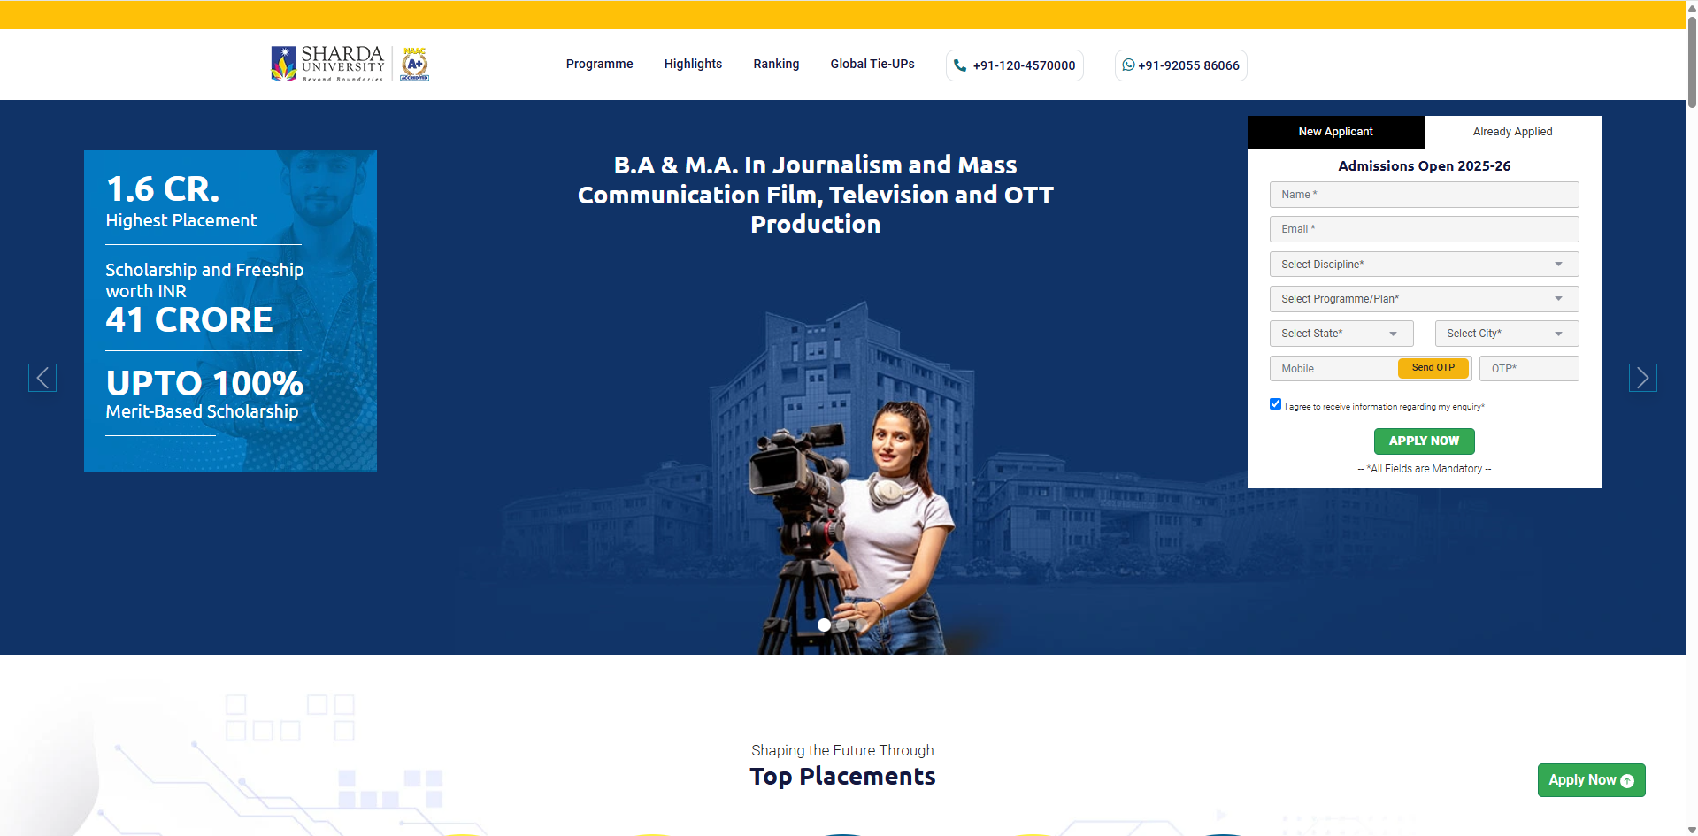Click the page's vertical scrollbar thumb
The height and width of the screenshot is (836, 1698).
[1692, 62]
